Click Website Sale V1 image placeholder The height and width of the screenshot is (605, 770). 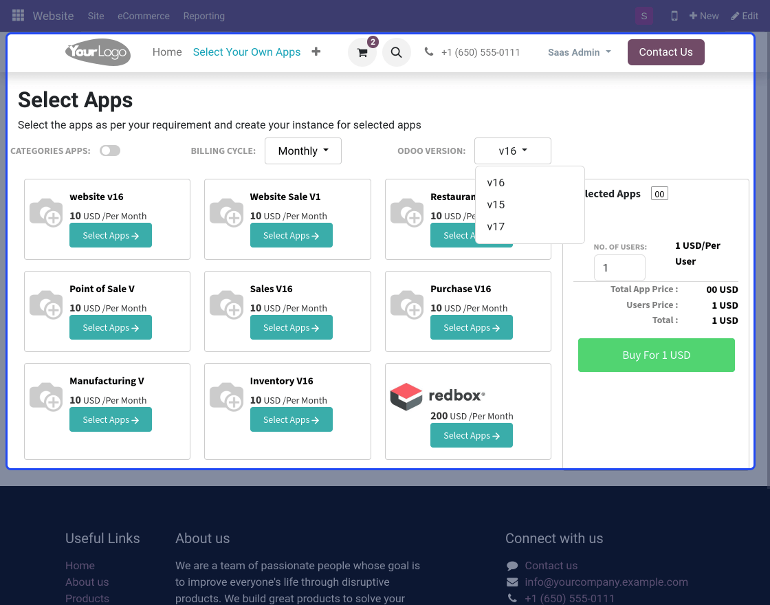[226, 212]
